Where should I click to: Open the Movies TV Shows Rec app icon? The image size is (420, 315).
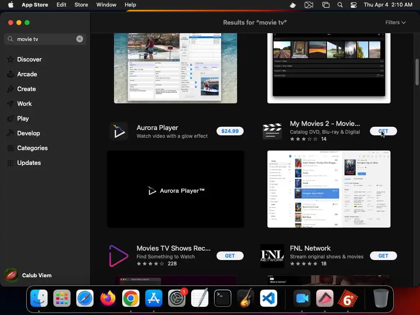(x=119, y=256)
